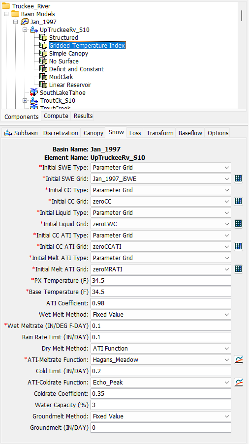This screenshot has width=249, height=444.
Task: Click the Simple Canopy component icon
Action: pos(43,53)
